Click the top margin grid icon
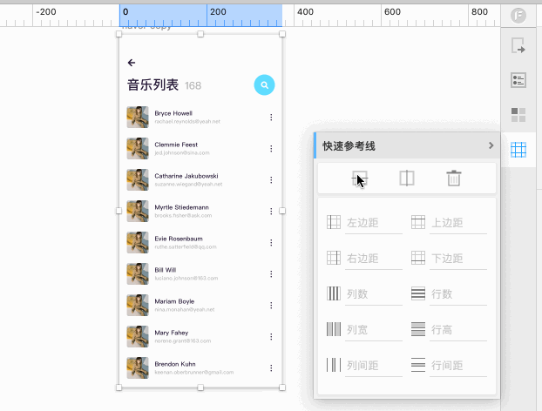Image resolution: width=542 pixels, height=411 pixels. pyautogui.click(x=418, y=222)
